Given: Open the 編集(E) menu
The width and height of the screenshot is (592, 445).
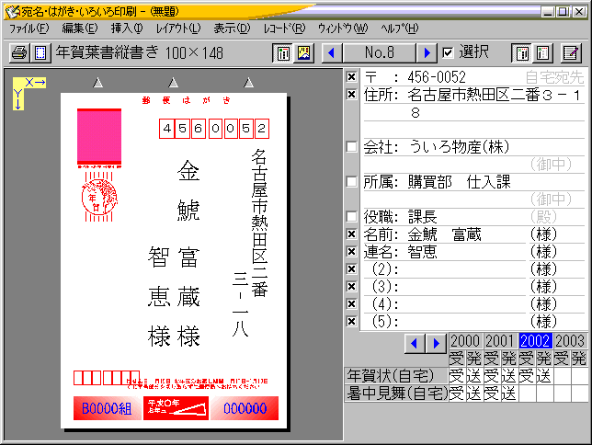Looking at the screenshot, I should tap(80, 29).
